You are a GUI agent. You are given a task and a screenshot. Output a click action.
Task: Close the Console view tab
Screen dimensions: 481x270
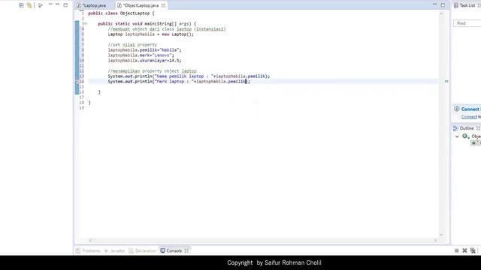[x=186, y=250]
